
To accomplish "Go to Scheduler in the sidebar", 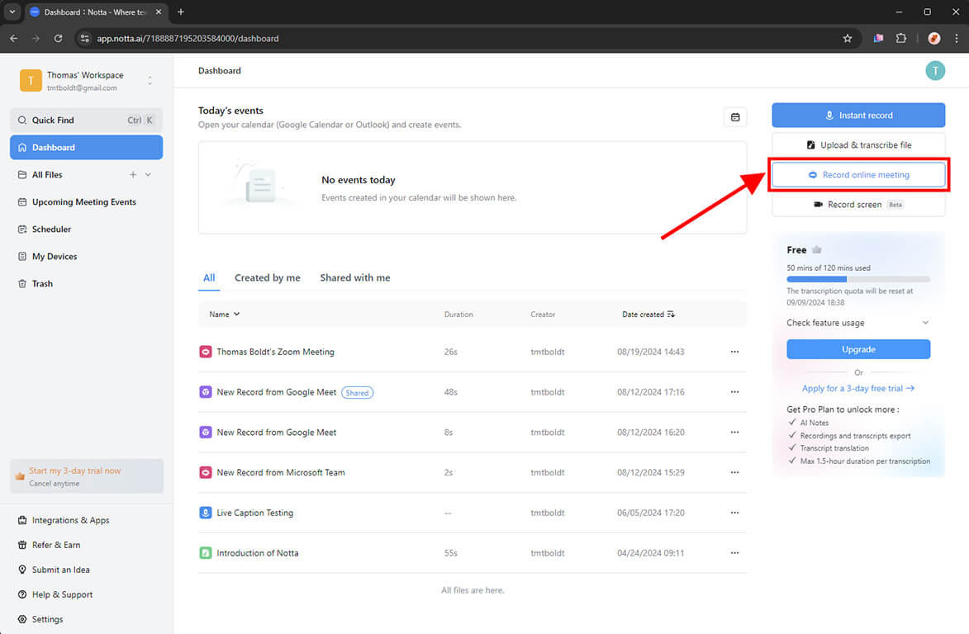I will coord(87,229).
